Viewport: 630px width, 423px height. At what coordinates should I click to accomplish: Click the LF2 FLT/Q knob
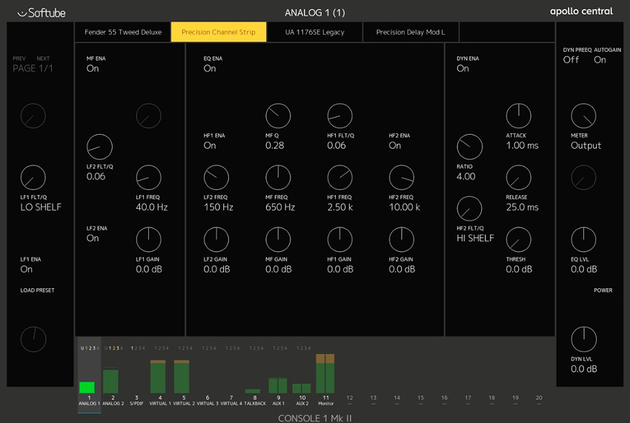point(99,147)
